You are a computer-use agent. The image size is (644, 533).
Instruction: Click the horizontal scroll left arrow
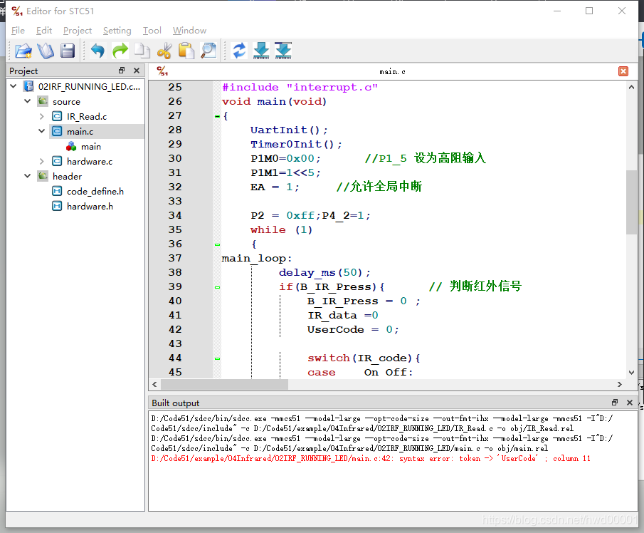154,384
